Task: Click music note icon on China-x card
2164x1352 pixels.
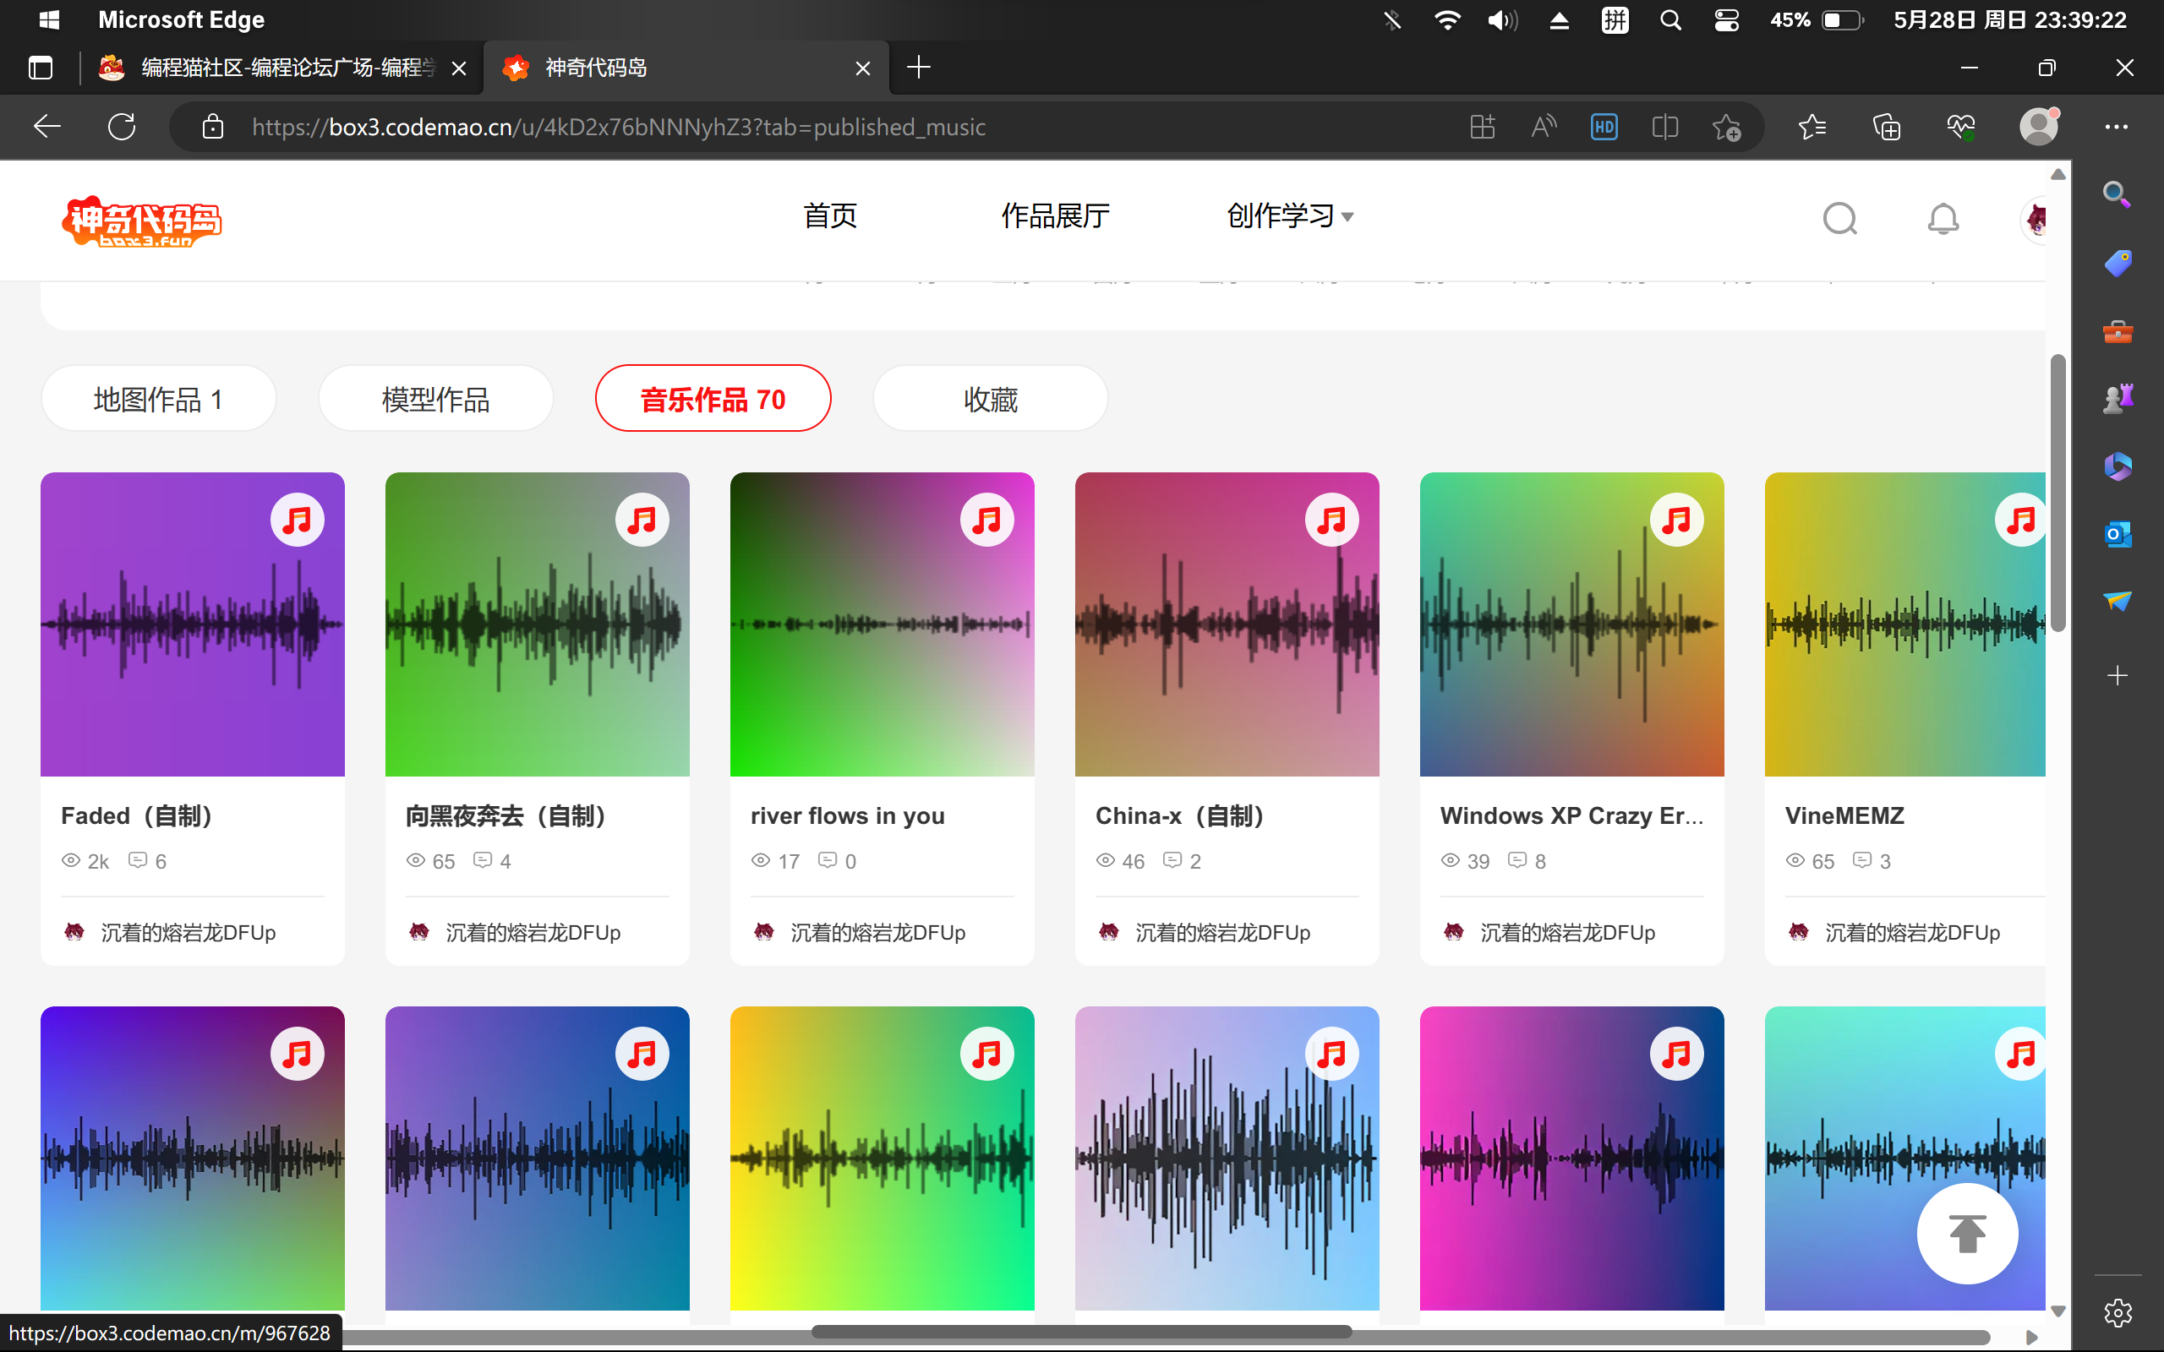Action: coord(1331,520)
